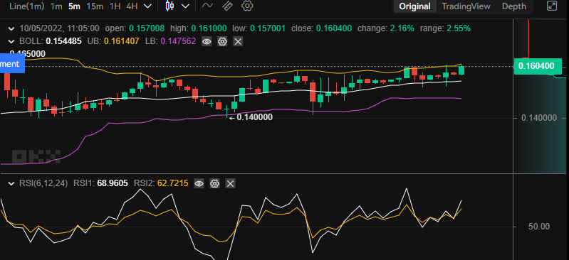Remove the RSI indicator
This screenshot has width=569, height=260.
(x=230, y=183)
